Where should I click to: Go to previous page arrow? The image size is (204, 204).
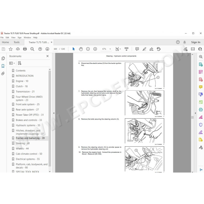click(x=40, y=49)
